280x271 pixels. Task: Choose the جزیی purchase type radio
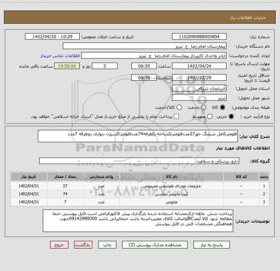(x=231, y=117)
